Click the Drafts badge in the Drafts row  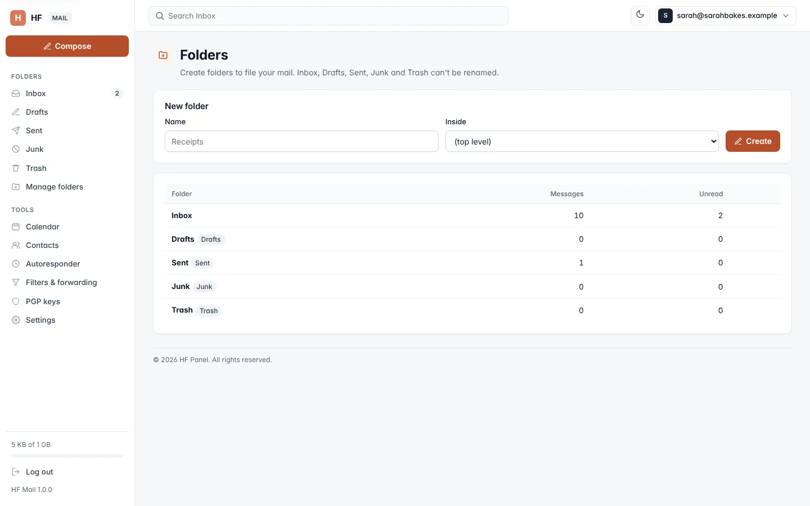[211, 240]
